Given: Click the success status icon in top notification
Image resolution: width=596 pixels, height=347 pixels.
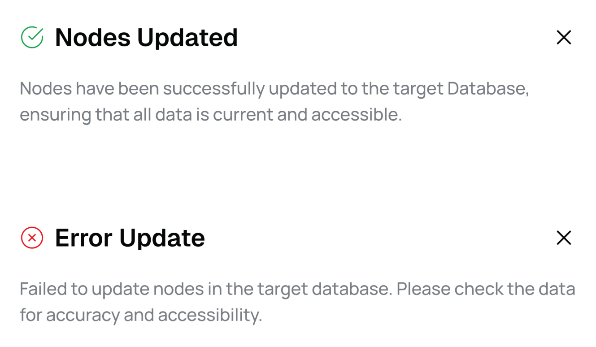Looking at the screenshot, I should point(33,37).
